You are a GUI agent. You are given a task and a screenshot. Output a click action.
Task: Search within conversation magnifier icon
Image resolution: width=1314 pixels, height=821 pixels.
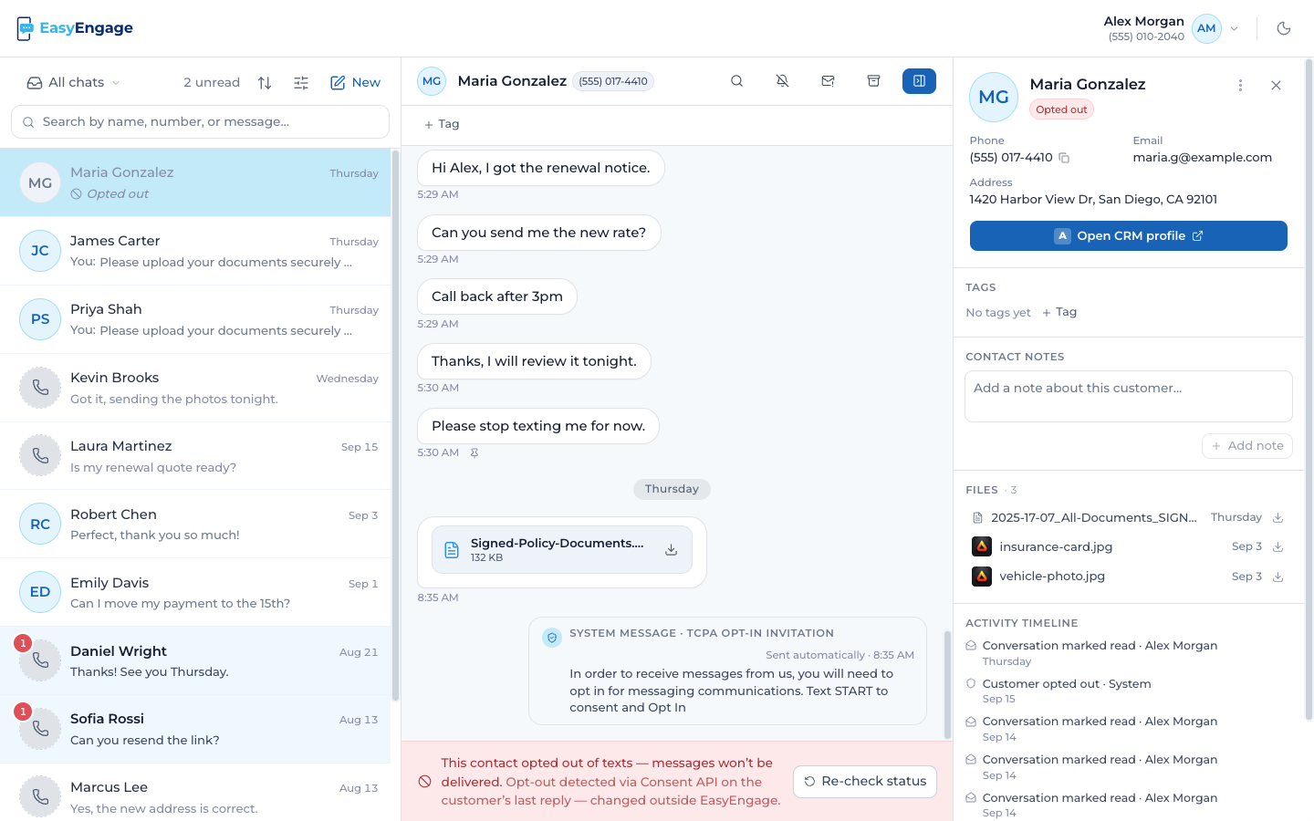click(x=736, y=81)
